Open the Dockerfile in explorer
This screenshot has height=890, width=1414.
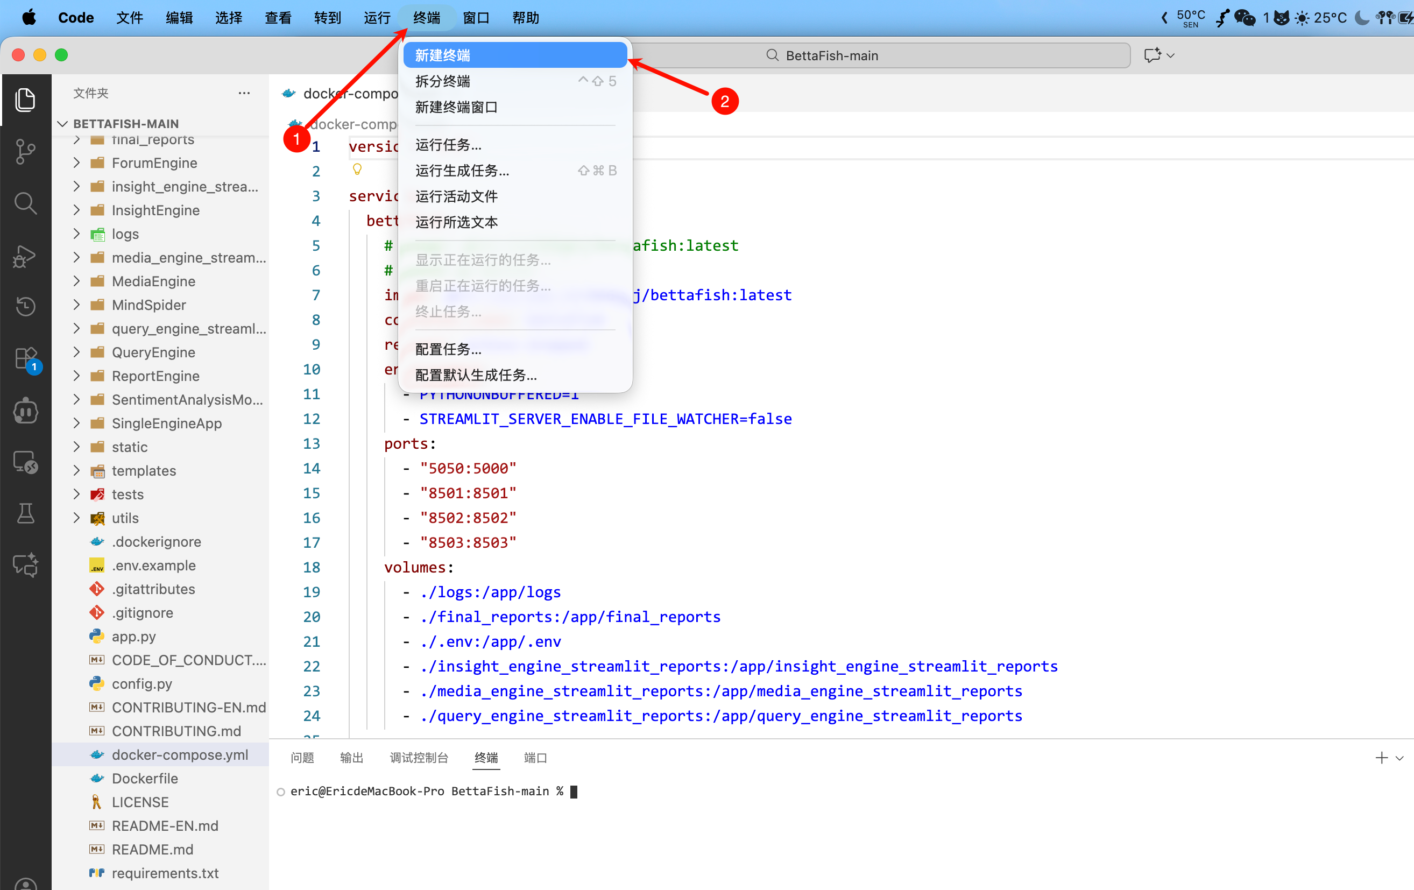point(144,779)
